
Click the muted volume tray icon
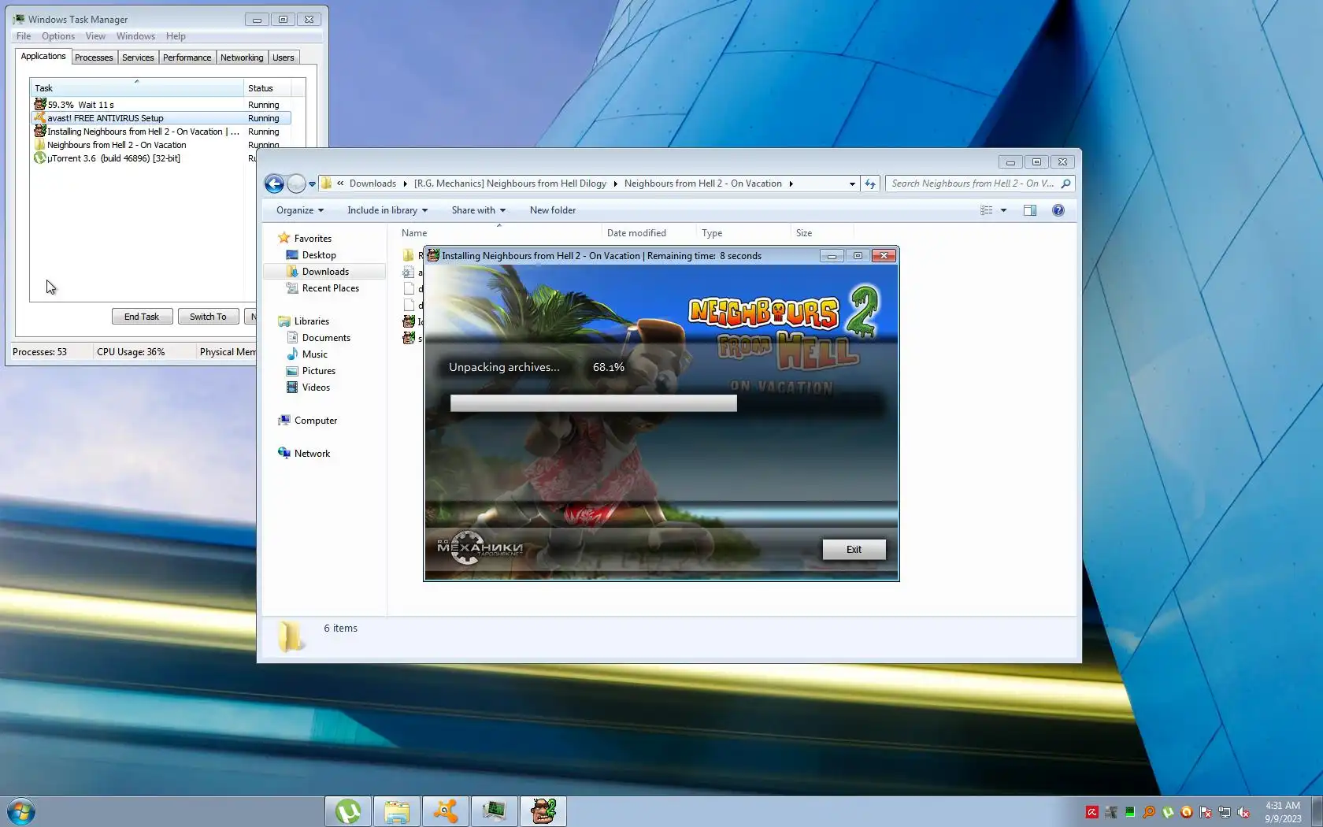click(1243, 812)
